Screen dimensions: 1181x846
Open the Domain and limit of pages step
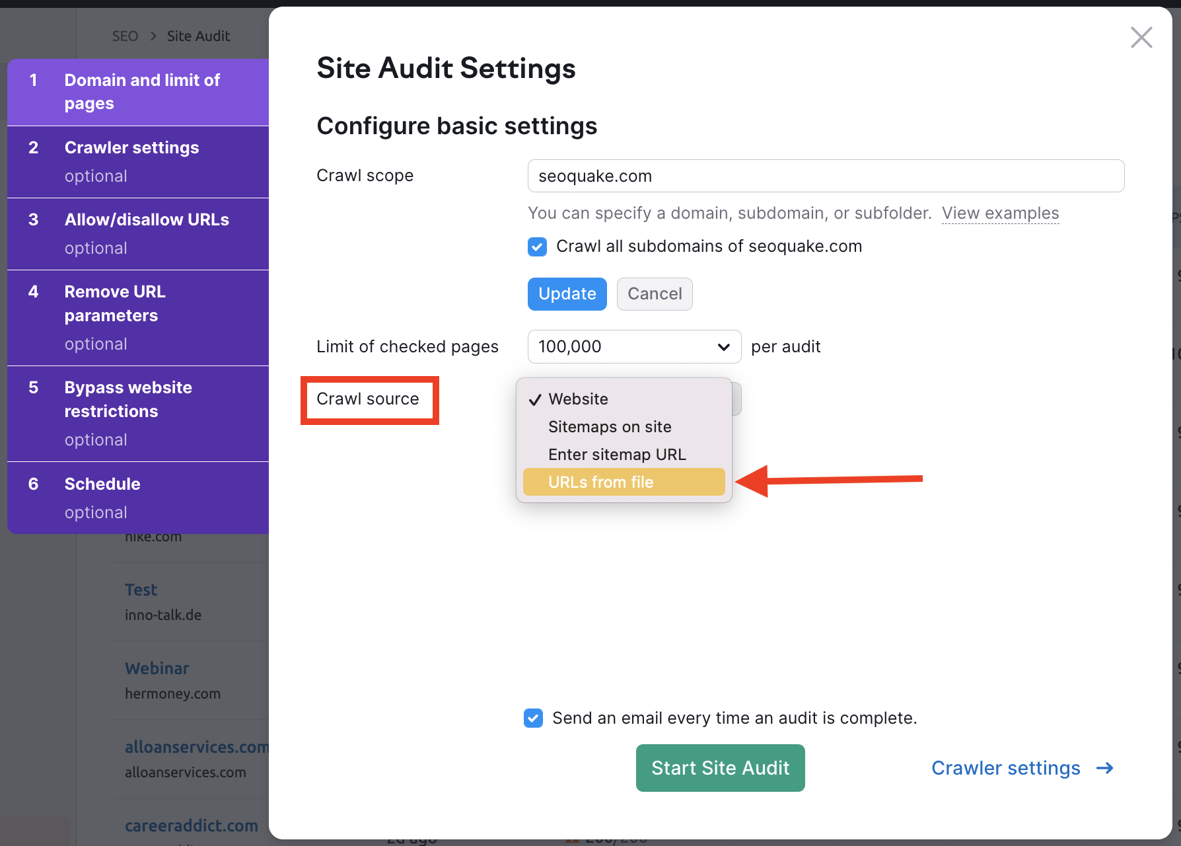(x=138, y=92)
